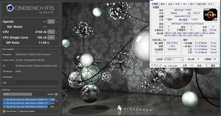This screenshot has height=116, width=221.
Task: Click the Processor name field in Cinebench
Action: (36, 54)
